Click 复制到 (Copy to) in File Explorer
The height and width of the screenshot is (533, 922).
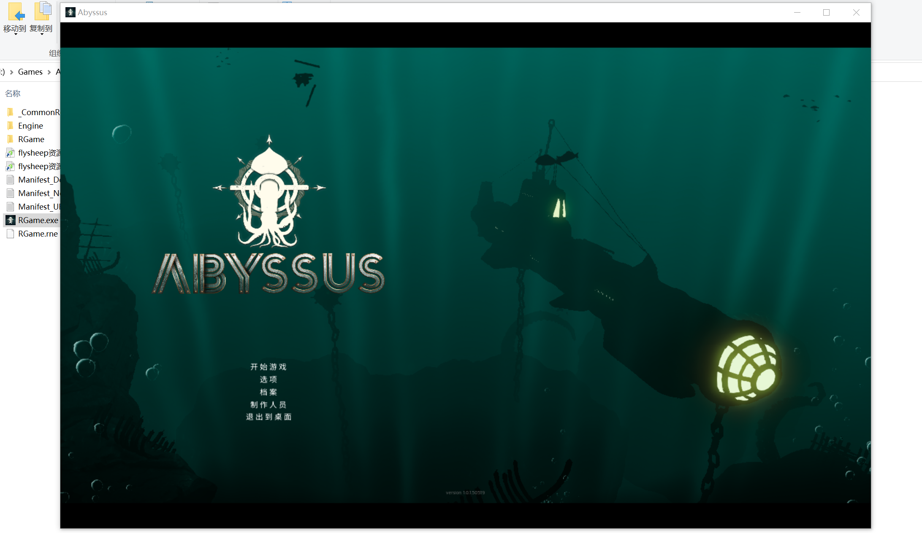pos(41,18)
